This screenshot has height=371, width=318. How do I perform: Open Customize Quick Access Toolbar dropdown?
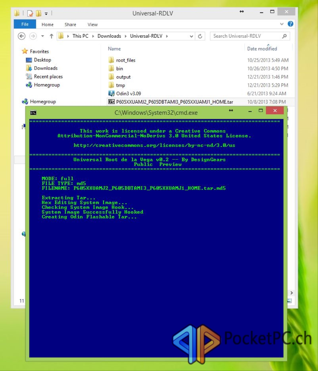[x=46, y=13]
